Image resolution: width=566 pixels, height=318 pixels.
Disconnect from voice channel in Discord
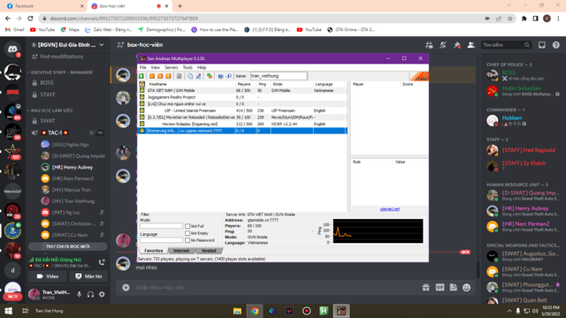pos(102,262)
